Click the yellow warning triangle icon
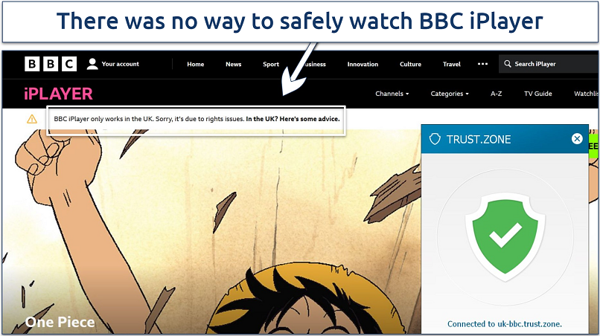The height and width of the screenshot is (336, 600). [32, 119]
